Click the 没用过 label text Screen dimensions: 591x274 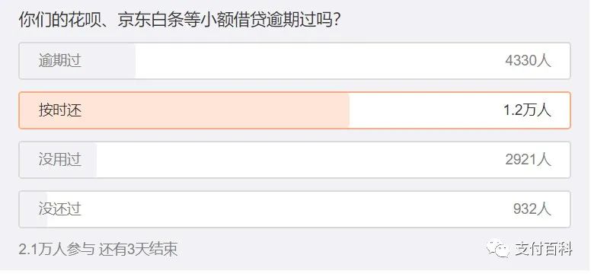(60, 160)
